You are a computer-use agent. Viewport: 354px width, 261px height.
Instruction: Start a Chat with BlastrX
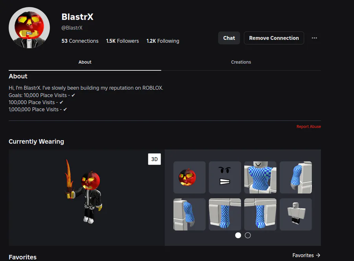(229, 38)
